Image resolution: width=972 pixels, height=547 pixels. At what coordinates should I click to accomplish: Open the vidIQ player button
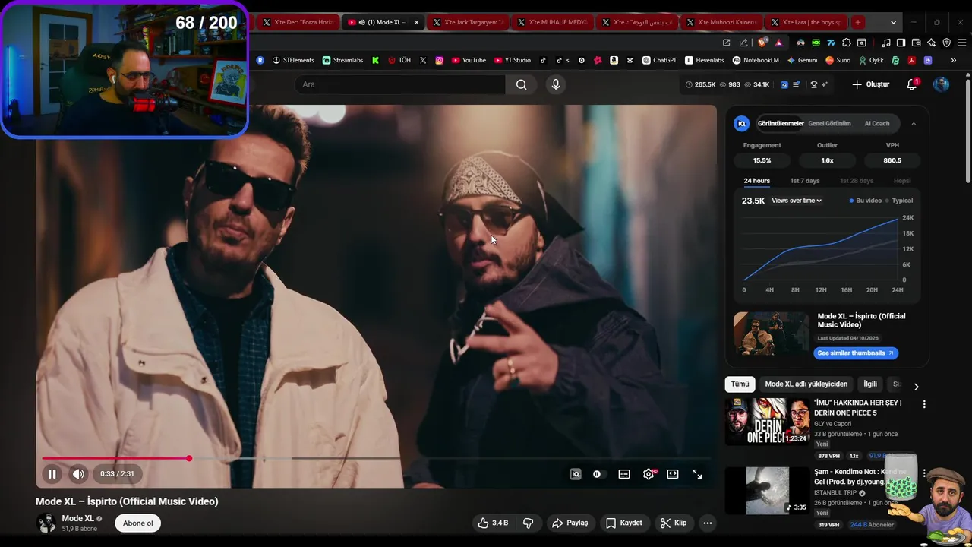tap(576, 474)
